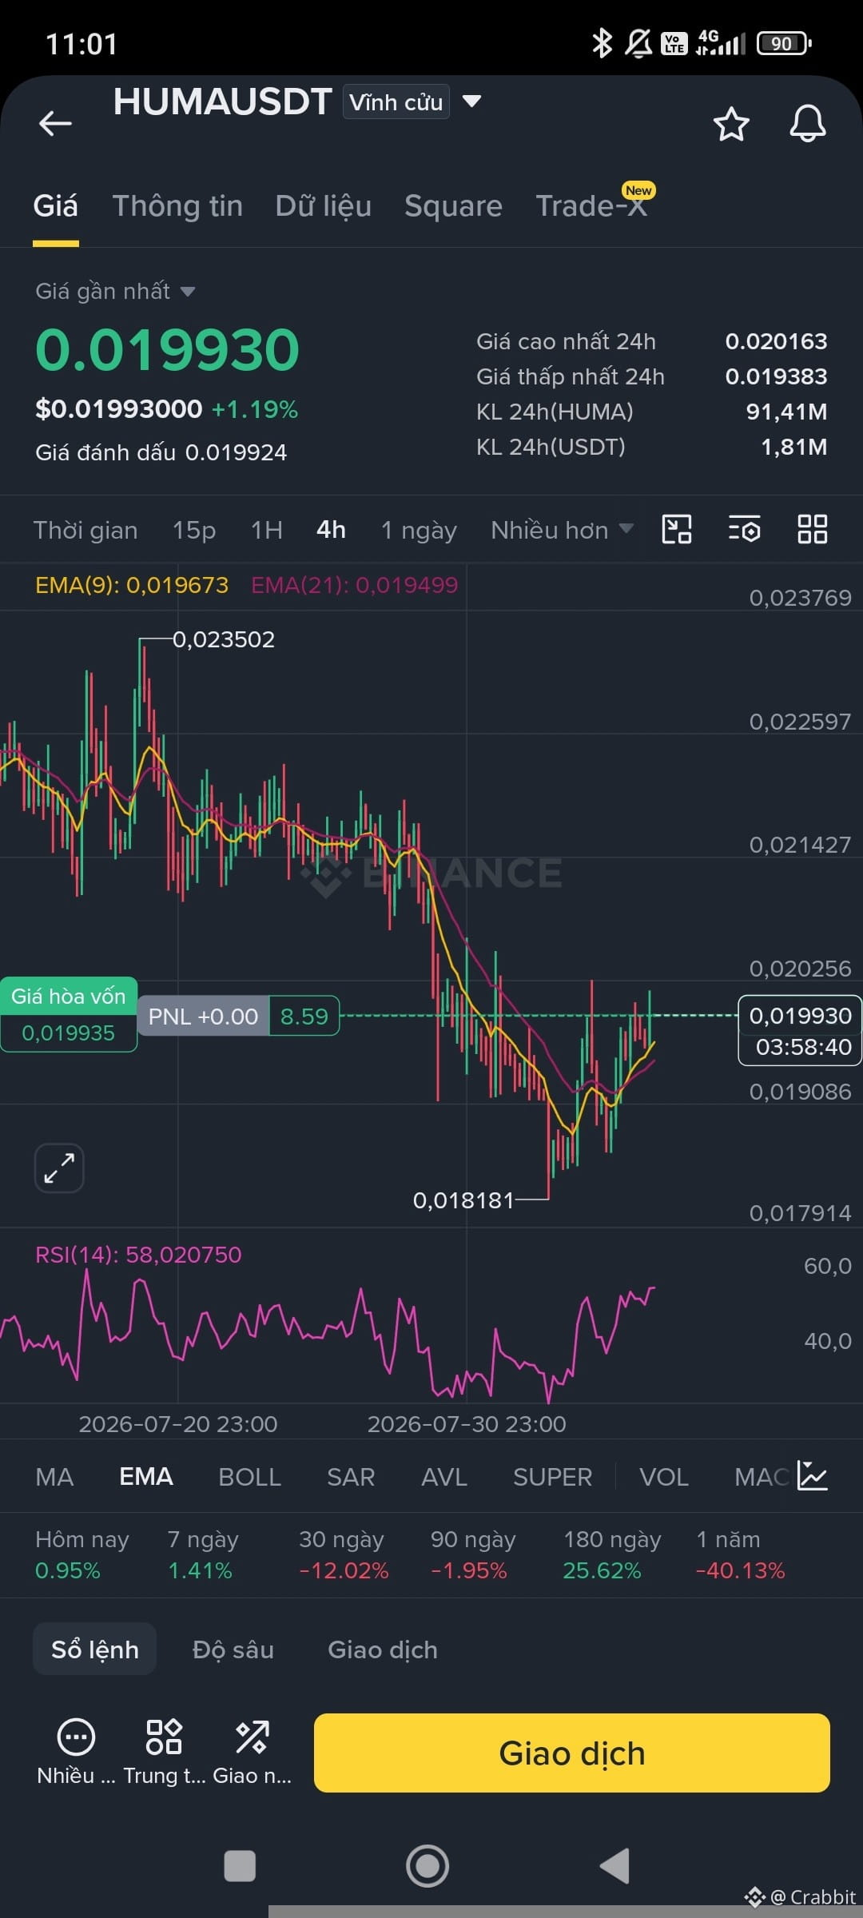The image size is (863, 1918).
Task: Tap Hôm nay 0.95% performance
Action: pyautogui.click(x=82, y=1554)
